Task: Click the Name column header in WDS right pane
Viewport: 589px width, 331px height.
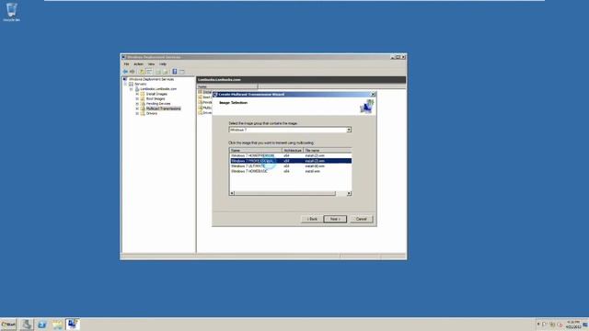Action: tap(227, 86)
